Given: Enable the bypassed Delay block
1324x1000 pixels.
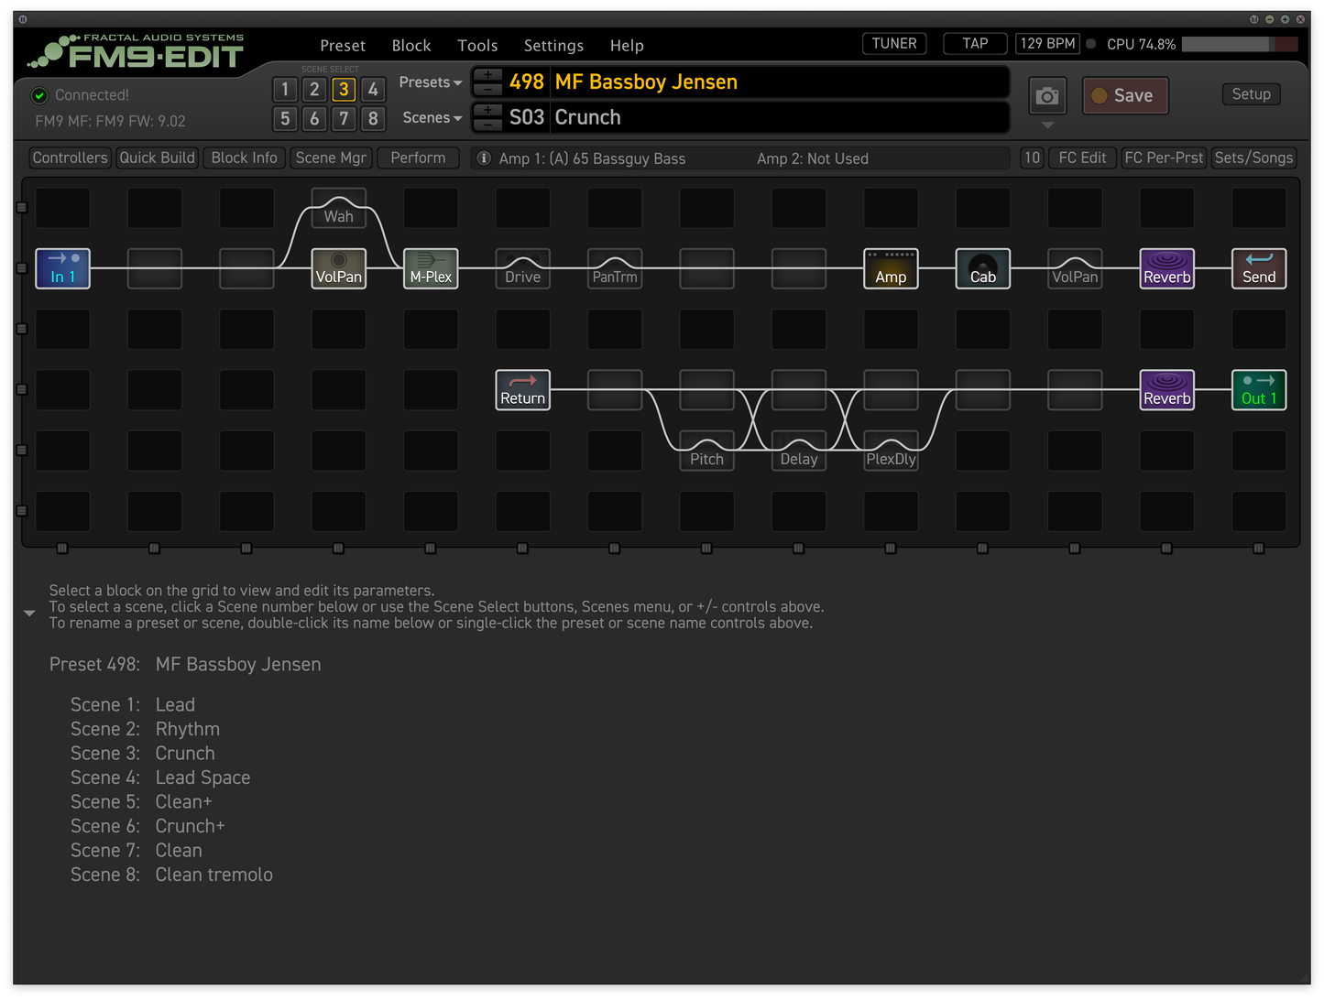Looking at the screenshot, I should (798, 451).
